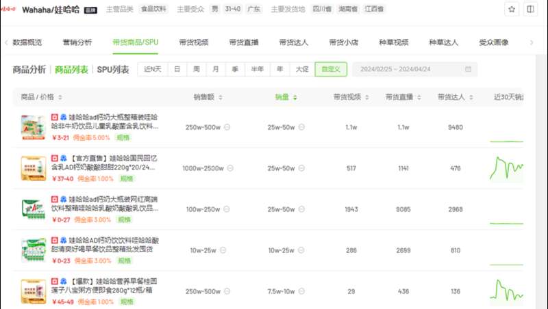
Task: Select the 大促 time filter
Action: pyautogui.click(x=302, y=69)
